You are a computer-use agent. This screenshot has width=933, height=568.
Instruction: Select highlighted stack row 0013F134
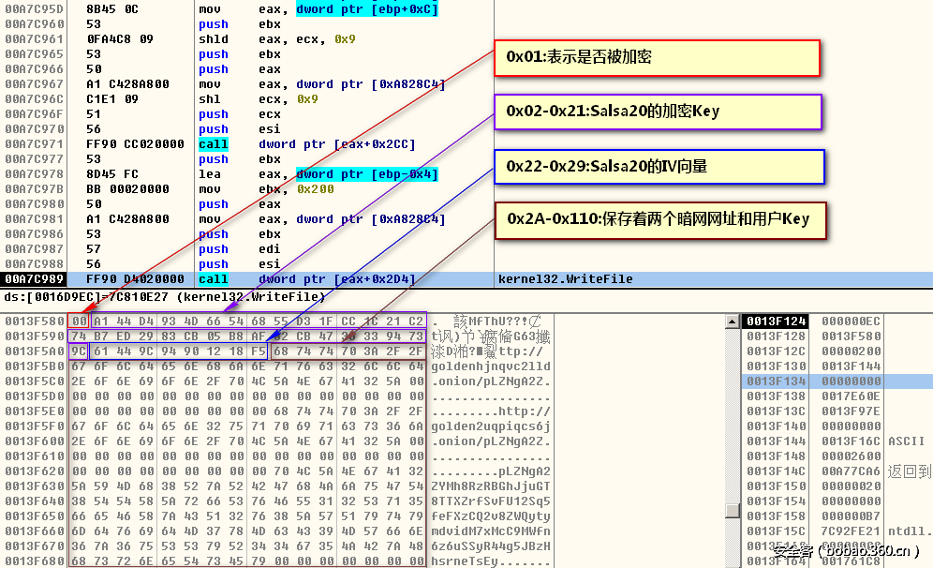(x=837, y=381)
